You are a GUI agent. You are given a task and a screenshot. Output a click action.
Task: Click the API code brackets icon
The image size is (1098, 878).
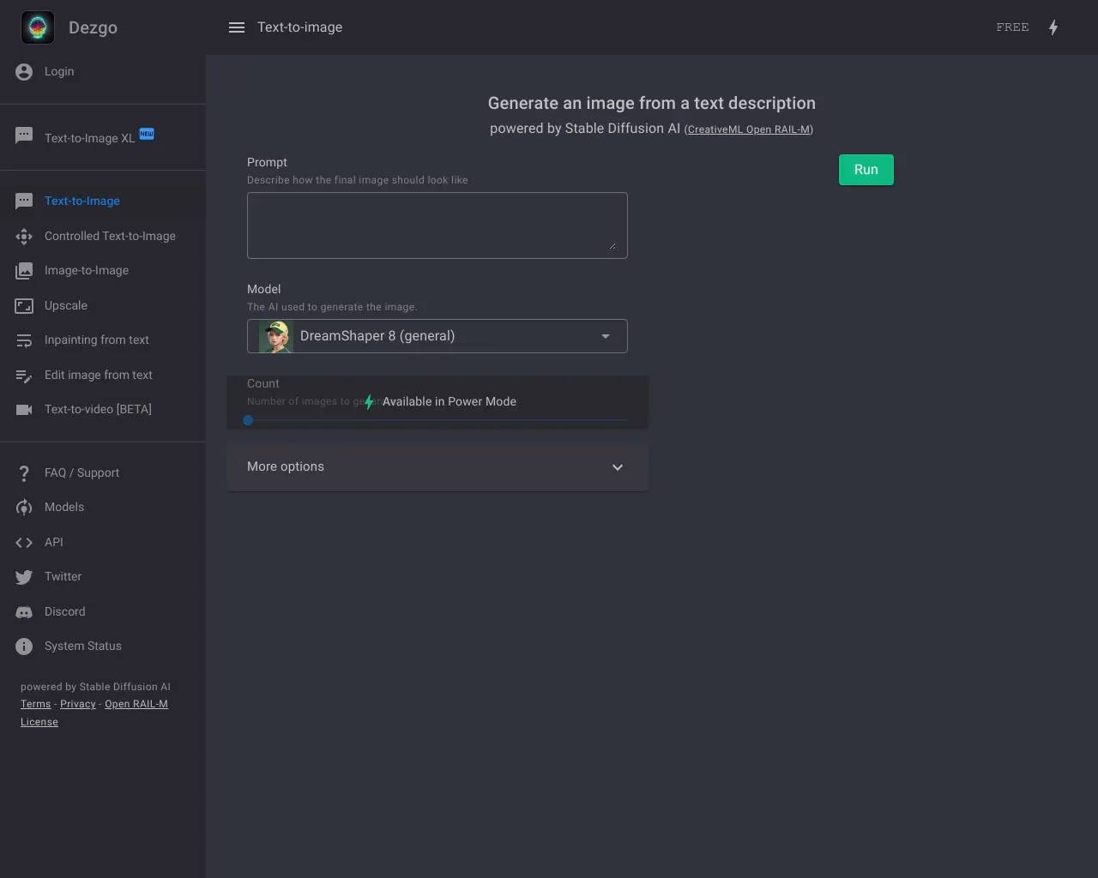(x=24, y=542)
